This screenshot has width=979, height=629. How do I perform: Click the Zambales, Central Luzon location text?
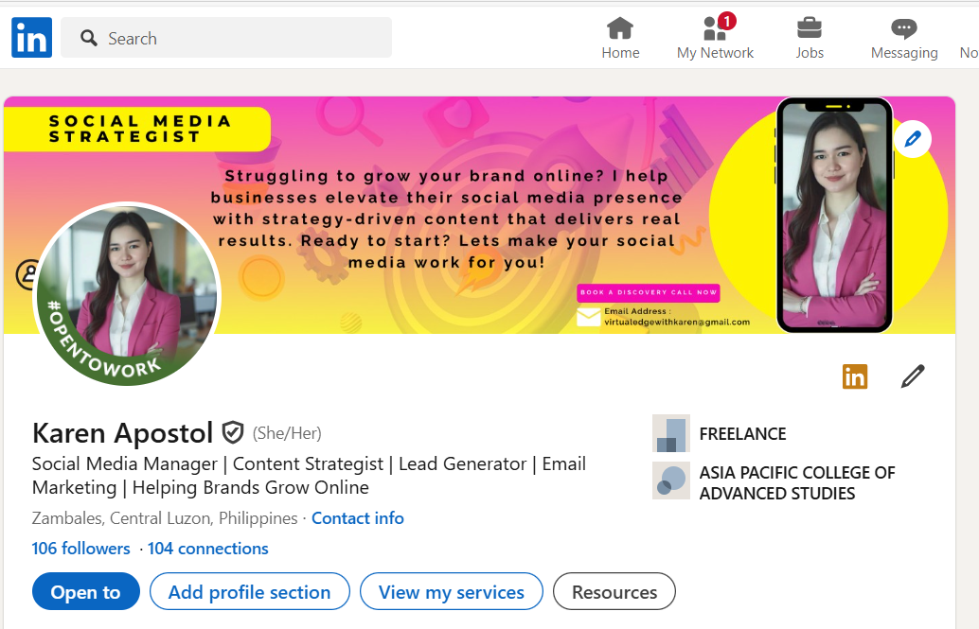pyautogui.click(x=165, y=518)
